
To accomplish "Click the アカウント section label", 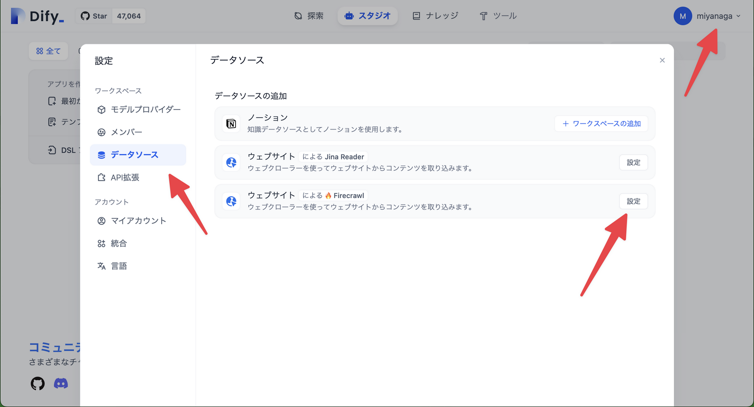I will 112,202.
